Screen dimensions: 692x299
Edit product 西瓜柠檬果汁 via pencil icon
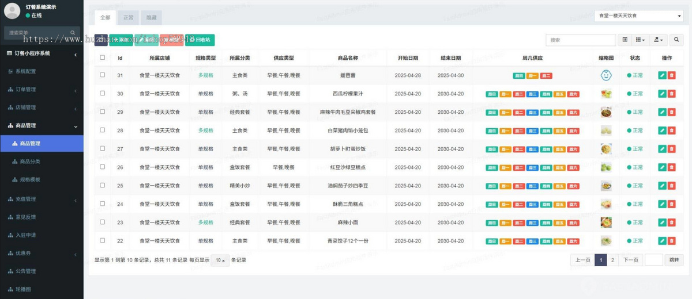(662, 94)
